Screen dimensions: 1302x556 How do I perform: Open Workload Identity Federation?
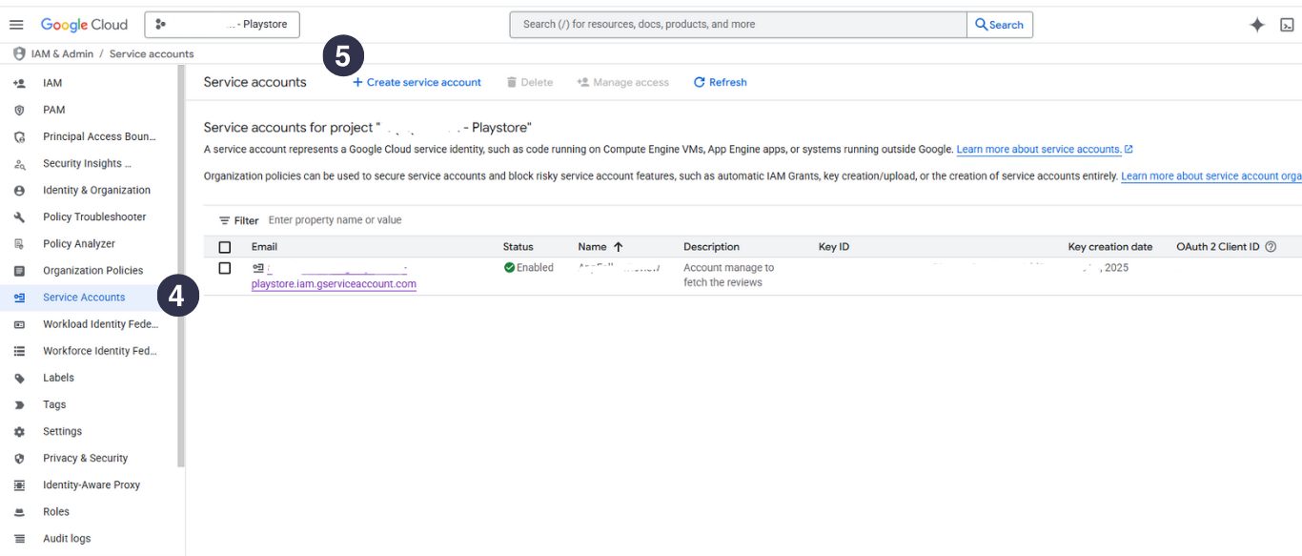tap(100, 324)
